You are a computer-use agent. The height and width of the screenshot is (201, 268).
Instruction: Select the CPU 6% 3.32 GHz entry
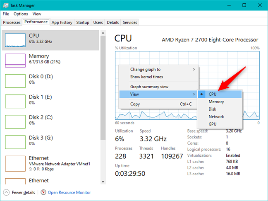point(50,40)
